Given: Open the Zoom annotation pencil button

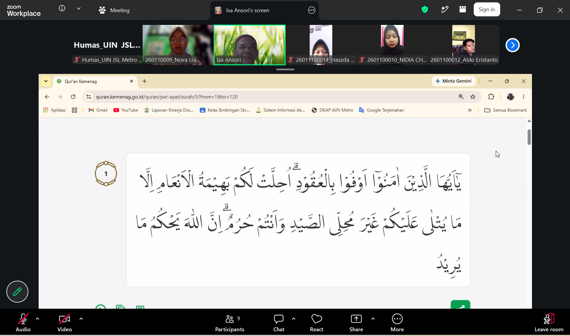Looking at the screenshot, I should [x=17, y=291].
